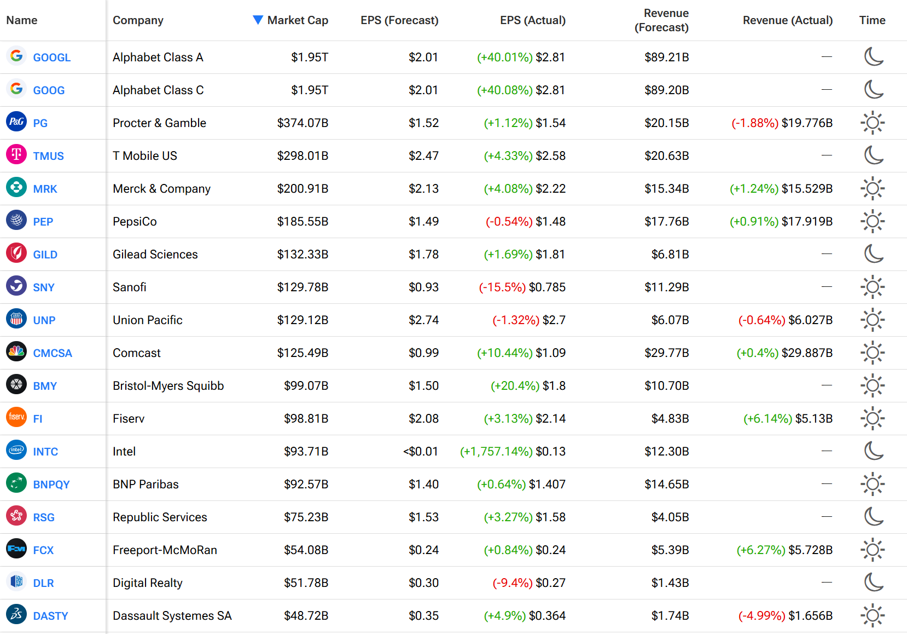Image resolution: width=907 pixels, height=634 pixels.
Task: Click the Google logo icon beside GOOG
Action: pos(16,89)
